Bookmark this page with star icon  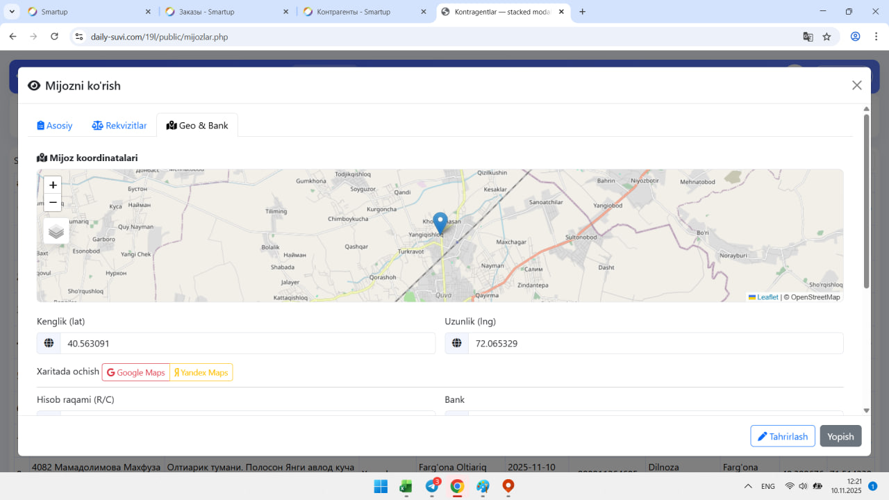pyautogui.click(x=826, y=37)
